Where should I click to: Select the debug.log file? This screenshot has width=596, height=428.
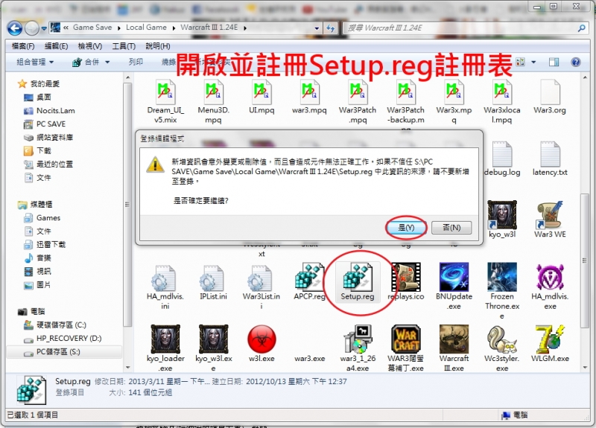point(502,159)
